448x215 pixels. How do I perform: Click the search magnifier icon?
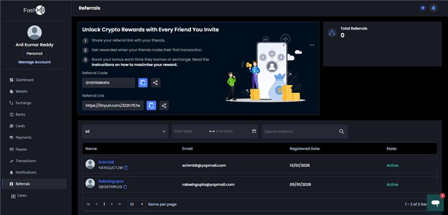tap(342, 132)
